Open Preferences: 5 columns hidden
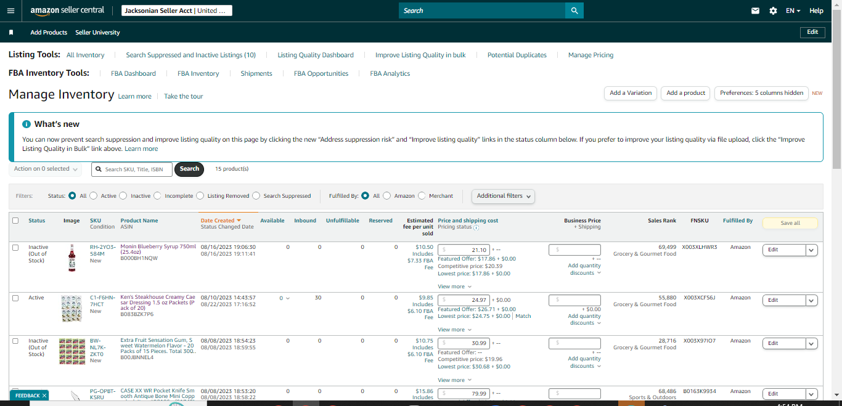842x406 pixels. click(x=761, y=93)
